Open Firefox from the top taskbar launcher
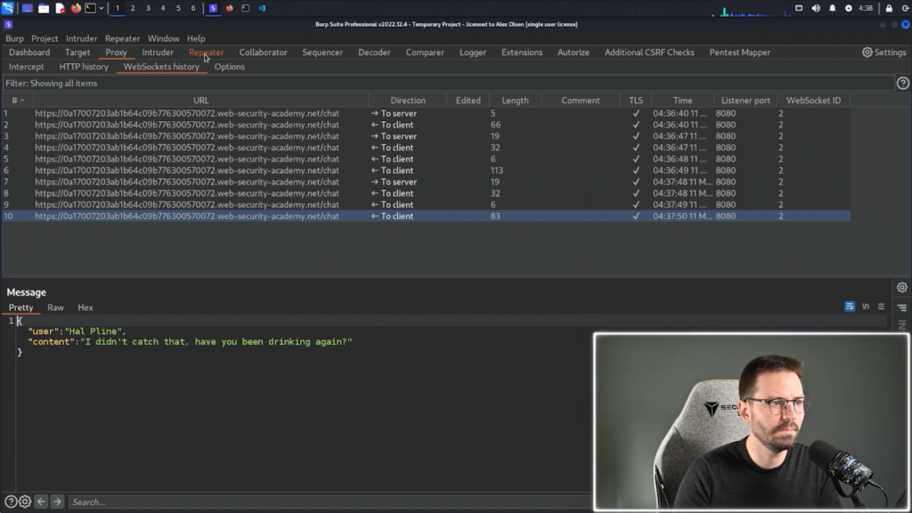 coord(76,8)
